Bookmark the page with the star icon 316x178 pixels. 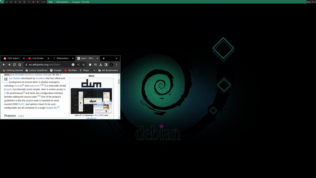click(x=84, y=64)
